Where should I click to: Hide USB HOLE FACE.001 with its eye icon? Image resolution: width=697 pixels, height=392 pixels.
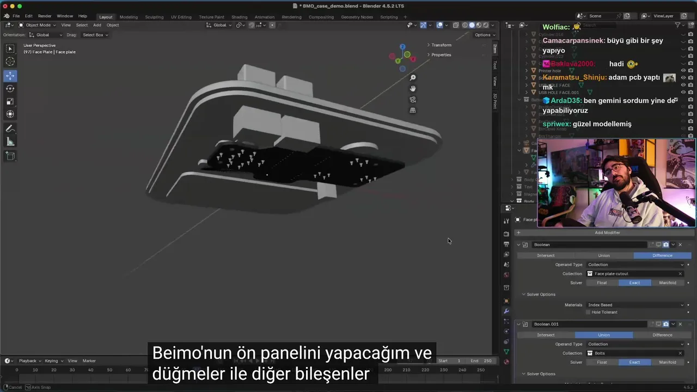[683, 92]
